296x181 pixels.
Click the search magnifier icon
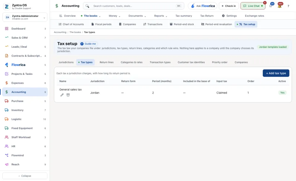(x=87, y=6)
